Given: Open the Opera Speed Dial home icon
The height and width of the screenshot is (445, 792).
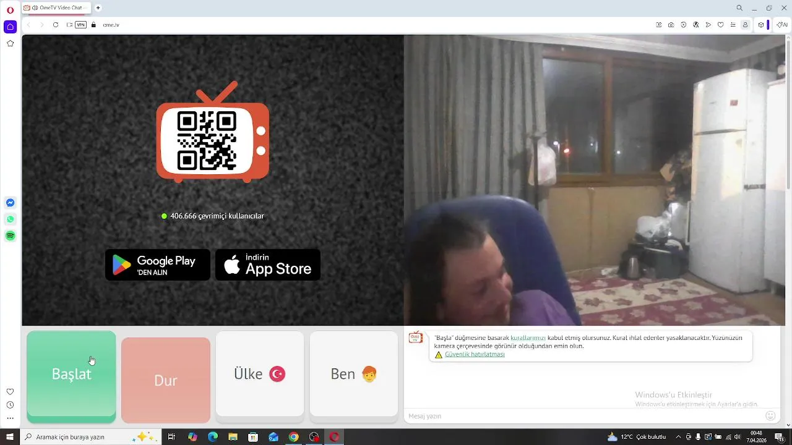Looking at the screenshot, I should click(x=10, y=27).
